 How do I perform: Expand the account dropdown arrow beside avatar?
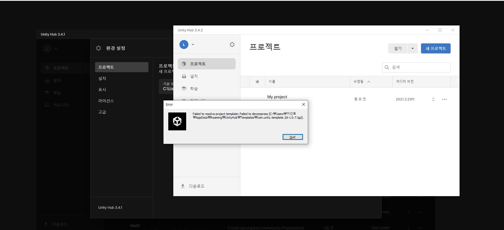(193, 44)
